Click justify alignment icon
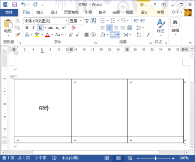This screenshot has height=162, width=195. pos(123,28)
